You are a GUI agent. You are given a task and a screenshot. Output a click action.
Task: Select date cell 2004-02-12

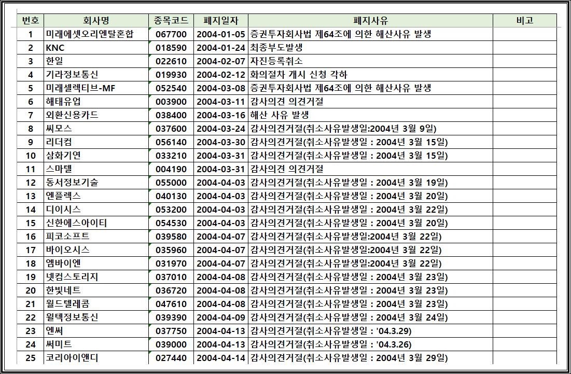[221, 75]
